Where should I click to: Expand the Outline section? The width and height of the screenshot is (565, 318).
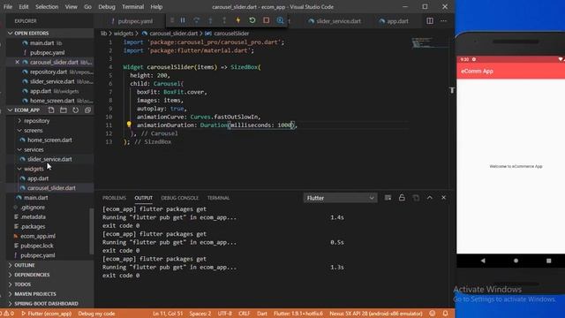point(49,265)
